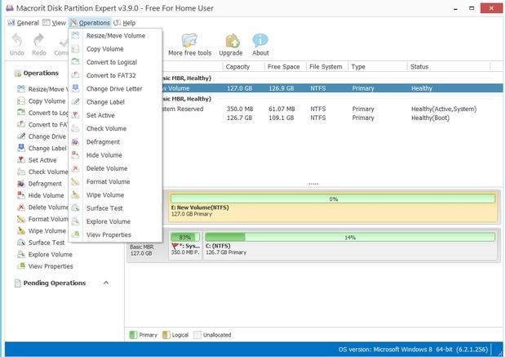Click the File System column header
This screenshot has height=357, width=506.
click(x=327, y=66)
